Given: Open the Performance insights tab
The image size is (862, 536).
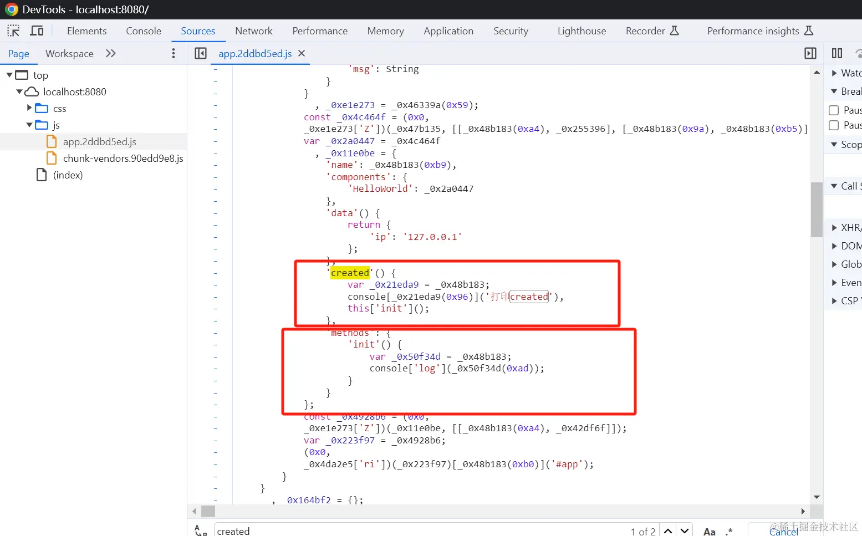Looking at the screenshot, I should [760, 31].
